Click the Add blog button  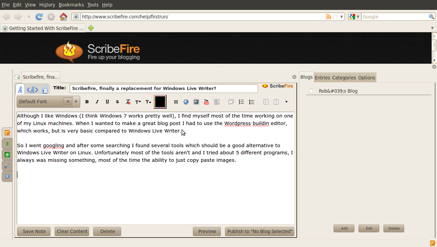tap(344, 228)
